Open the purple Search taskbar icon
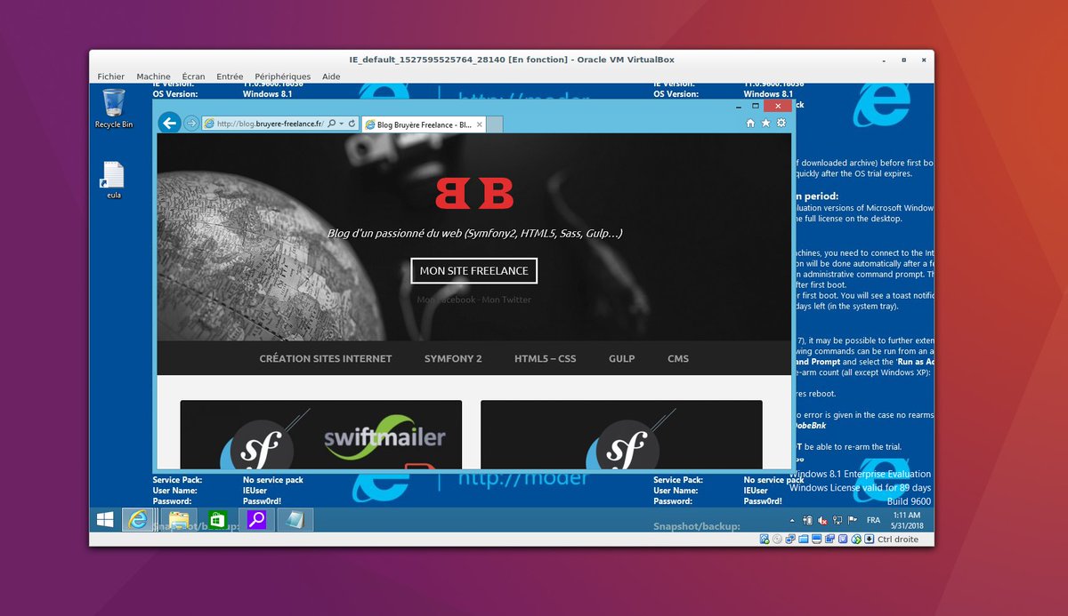Viewport: 1068px width, 616px height. pos(257,519)
